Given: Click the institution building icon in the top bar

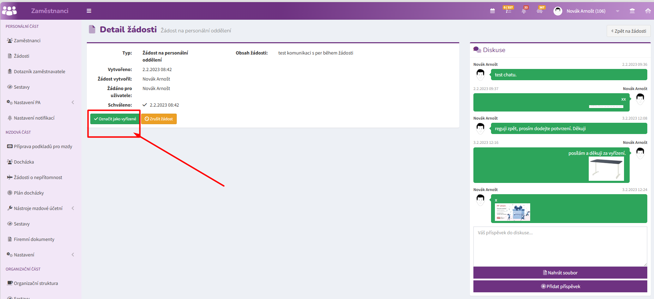Looking at the screenshot, I should click(632, 11).
